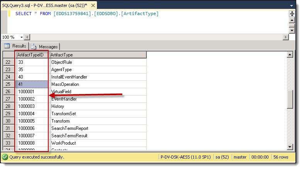The image size is (302, 169).
Task: Select row header 33
Action: point(9,143)
